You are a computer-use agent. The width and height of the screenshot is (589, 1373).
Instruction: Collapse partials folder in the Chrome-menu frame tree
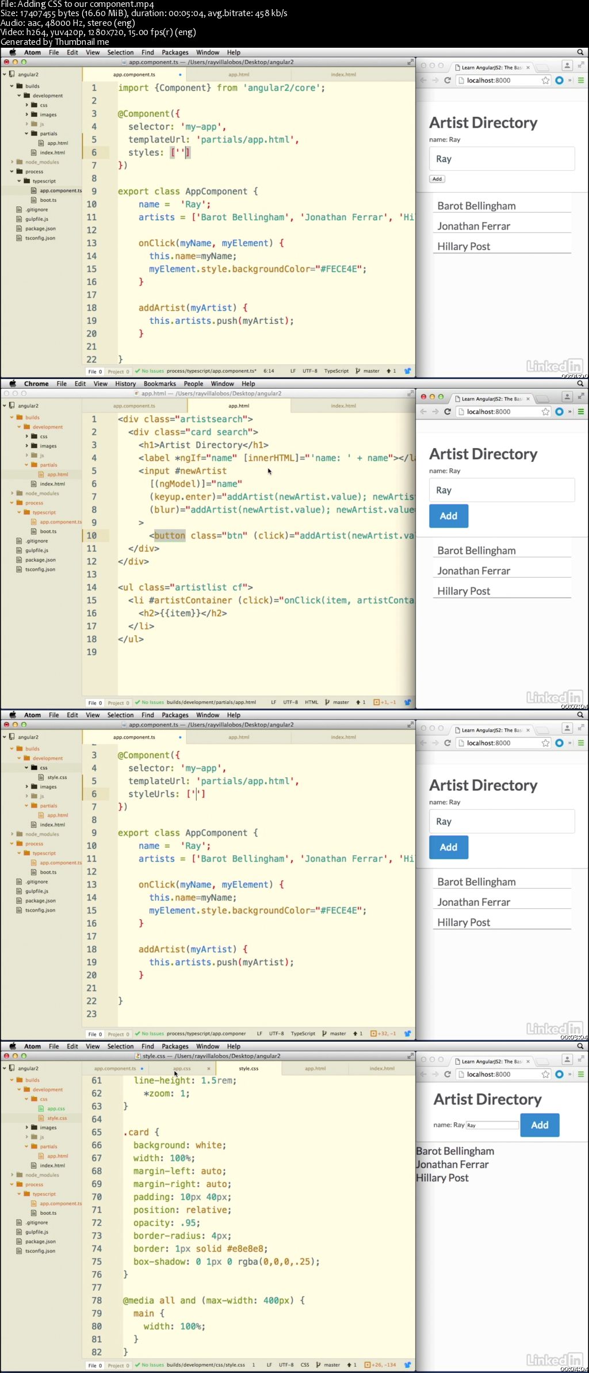[x=26, y=465]
